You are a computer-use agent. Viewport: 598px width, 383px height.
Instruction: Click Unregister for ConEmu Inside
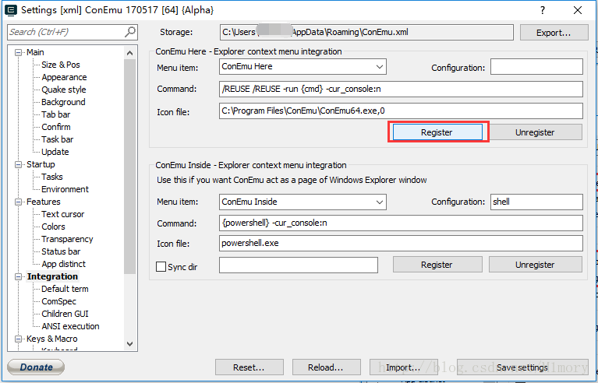pyautogui.click(x=535, y=265)
